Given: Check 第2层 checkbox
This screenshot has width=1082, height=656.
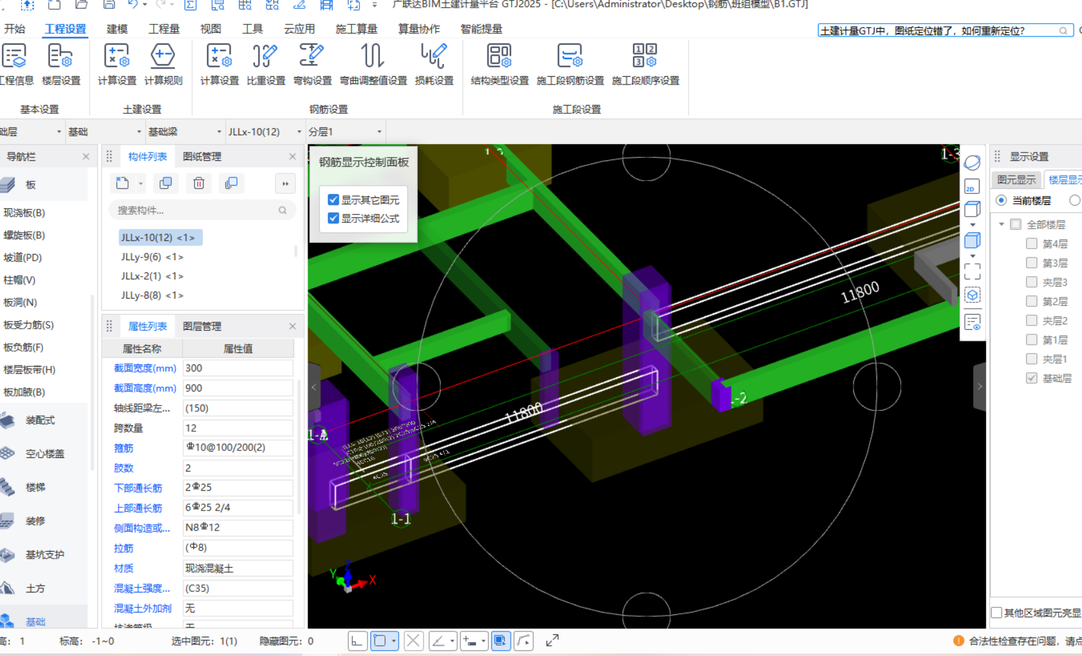Looking at the screenshot, I should pyautogui.click(x=1031, y=301).
